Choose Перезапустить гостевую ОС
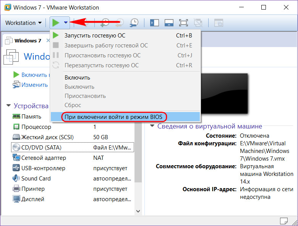298x226 pixels. click(x=125, y=65)
